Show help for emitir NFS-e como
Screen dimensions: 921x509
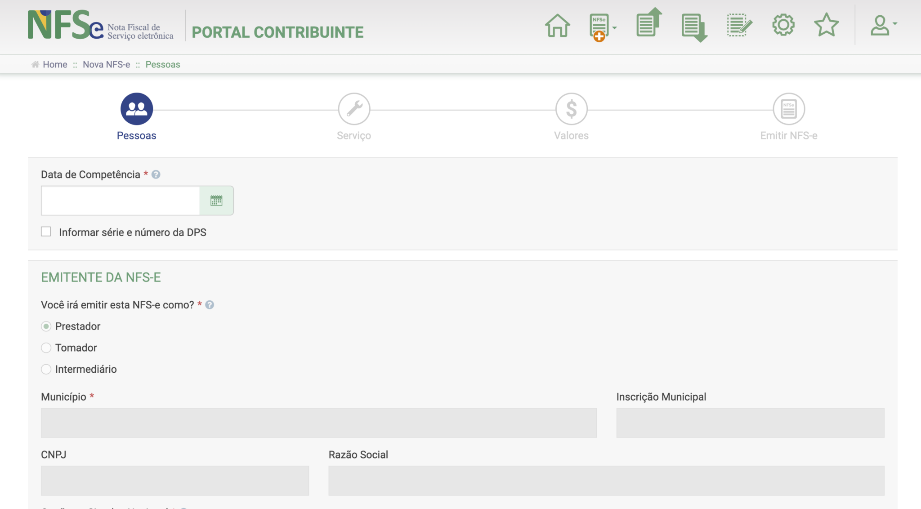(x=210, y=305)
